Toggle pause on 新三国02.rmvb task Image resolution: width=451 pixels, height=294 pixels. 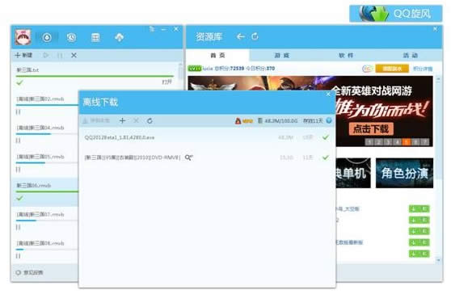[18, 111]
